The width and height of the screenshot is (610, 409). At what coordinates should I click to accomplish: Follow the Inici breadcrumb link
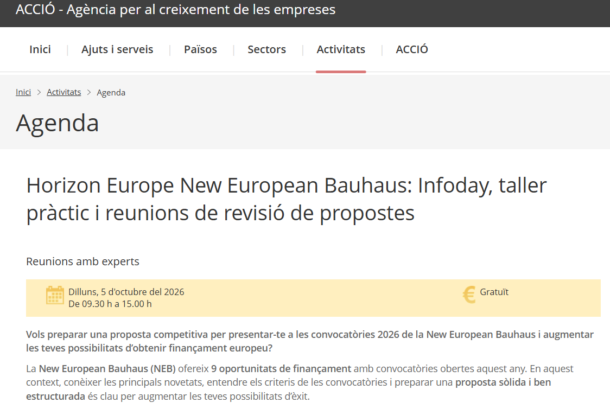[x=23, y=92]
